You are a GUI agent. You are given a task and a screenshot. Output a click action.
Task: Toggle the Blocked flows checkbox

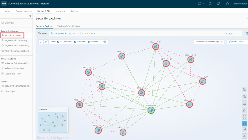point(75,42)
